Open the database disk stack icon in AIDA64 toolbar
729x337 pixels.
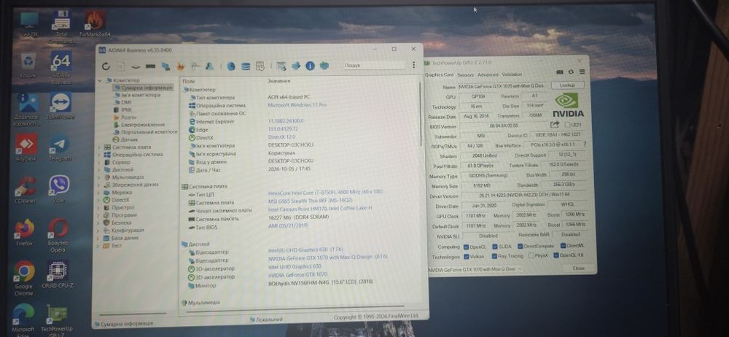tap(246, 66)
